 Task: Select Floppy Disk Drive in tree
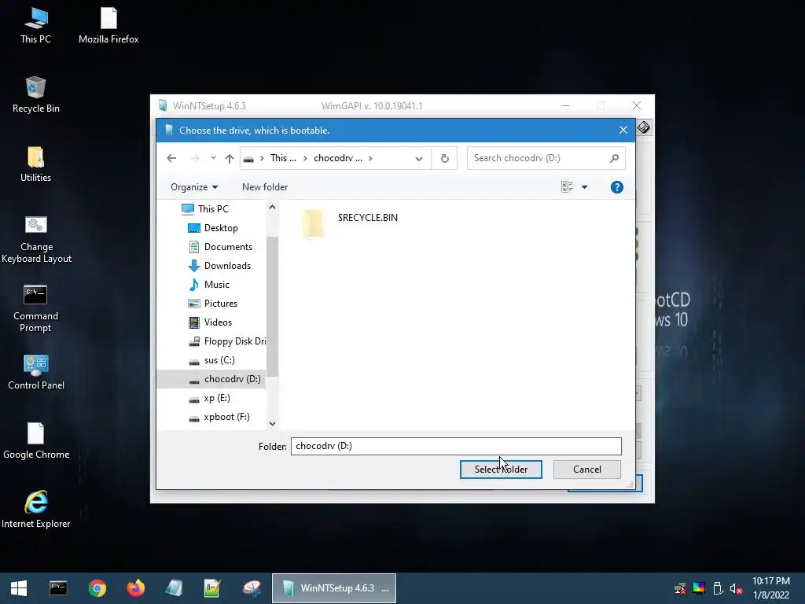pyautogui.click(x=226, y=341)
